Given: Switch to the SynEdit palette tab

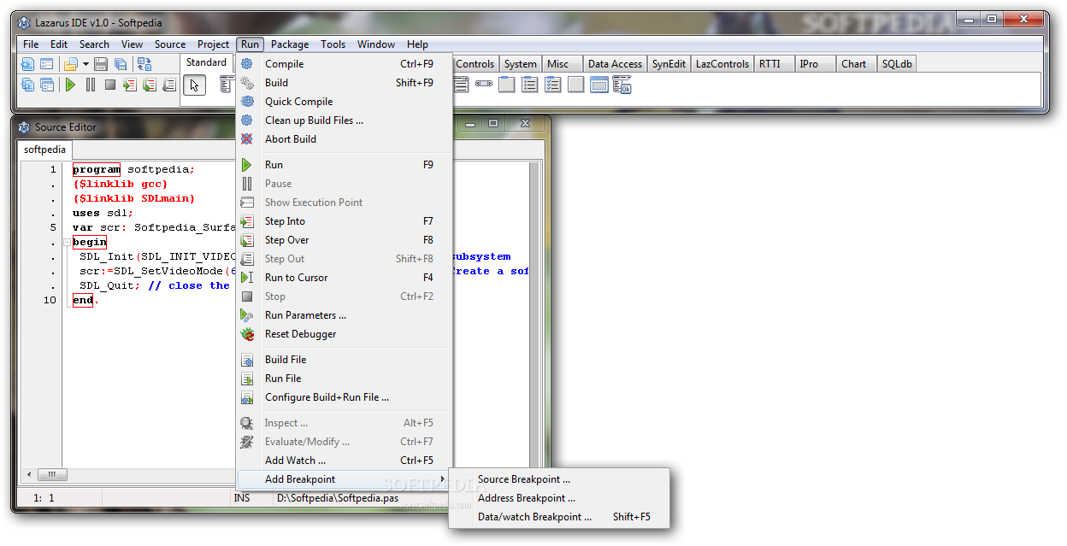Looking at the screenshot, I should (669, 64).
